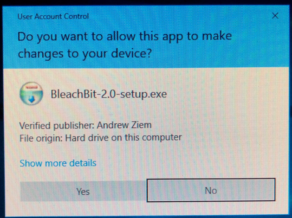292x218 pixels.
Task: Click the green download arrow app icon
Action: tap(31, 94)
